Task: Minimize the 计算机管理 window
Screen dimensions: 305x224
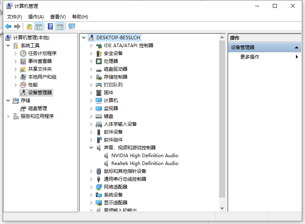Action: 257,6
